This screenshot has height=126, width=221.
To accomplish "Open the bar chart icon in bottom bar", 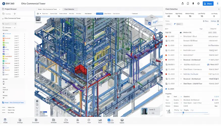I will 100,121.
